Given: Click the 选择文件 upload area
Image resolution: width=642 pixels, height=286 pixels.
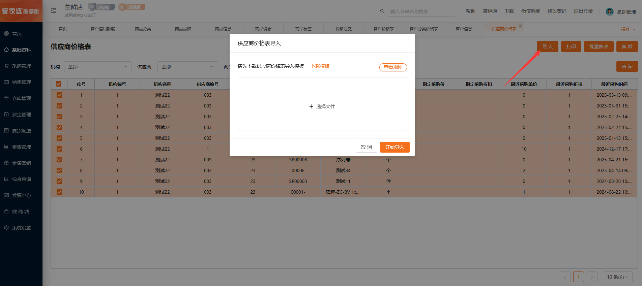Looking at the screenshot, I should click(322, 106).
